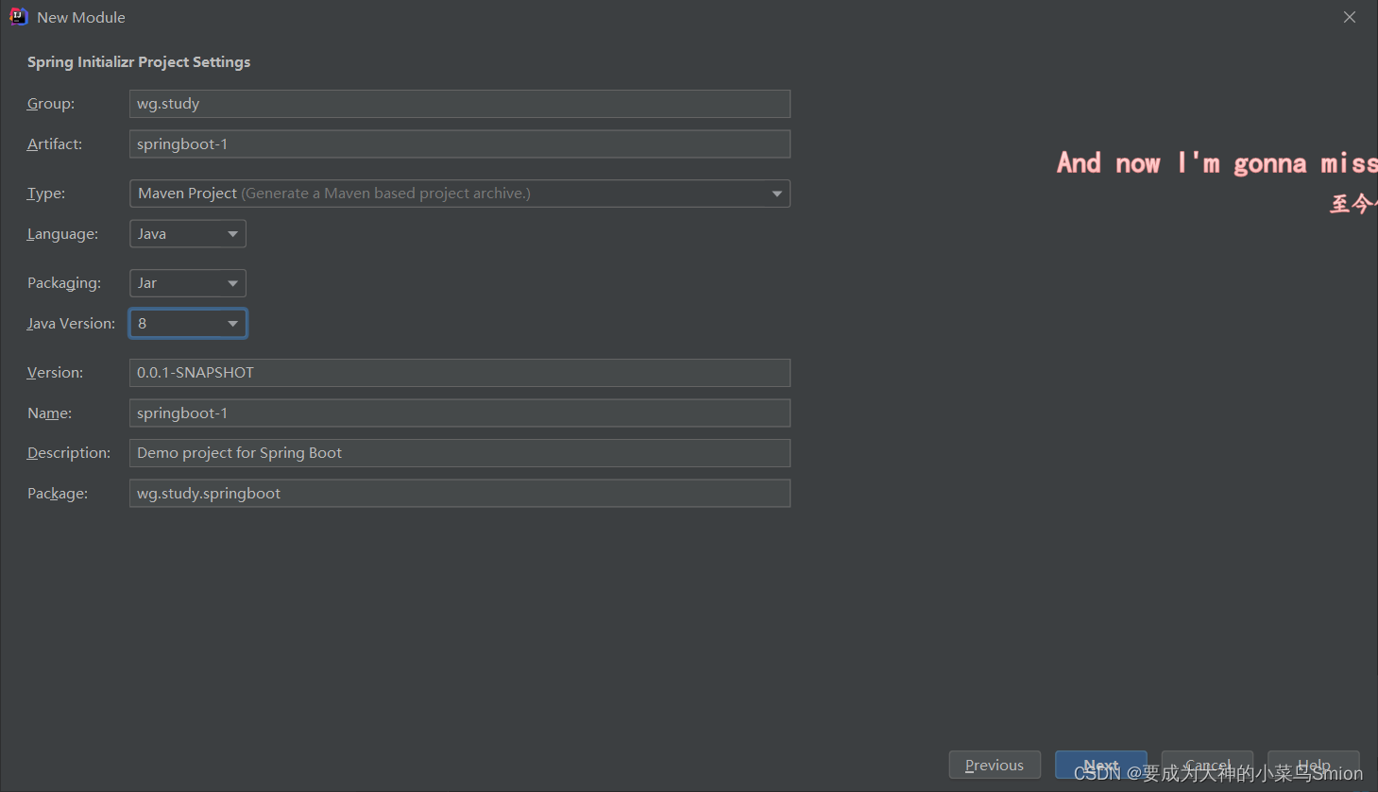Click the Java Version label
Viewport: 1378px width, 792px height.
pos(71,324)
